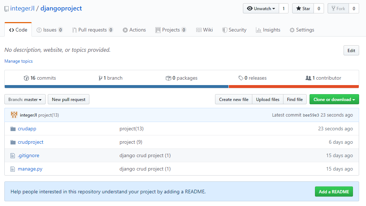Click the Actions play icon
This screenshot has width=366, height=206.
click(x=125, y=30)
